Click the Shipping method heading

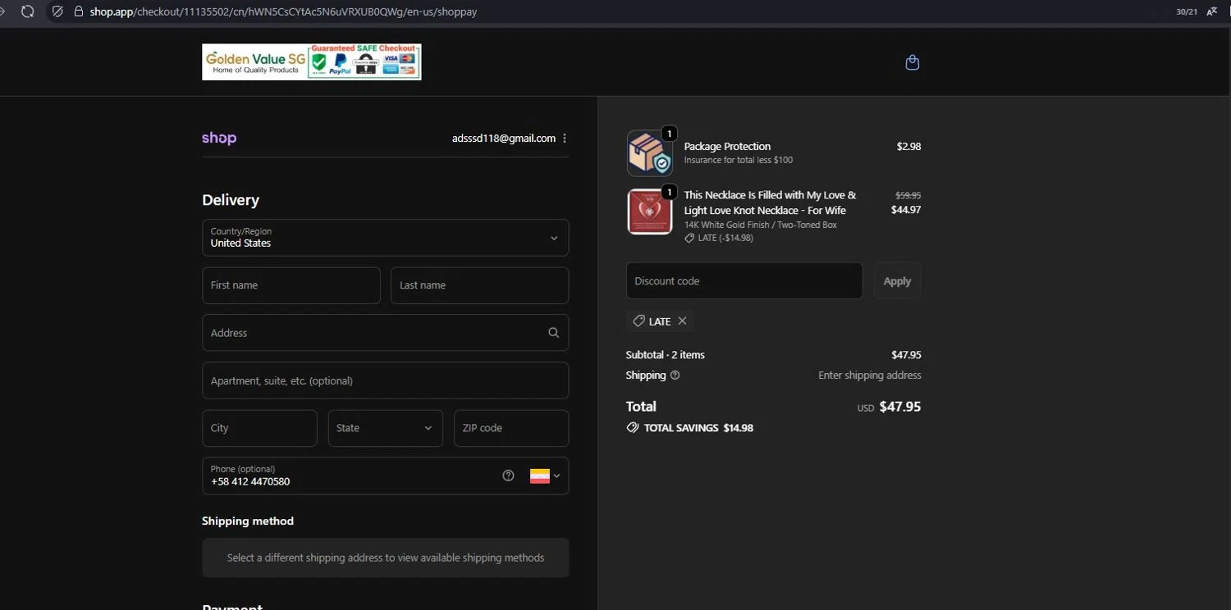(248, 521)
